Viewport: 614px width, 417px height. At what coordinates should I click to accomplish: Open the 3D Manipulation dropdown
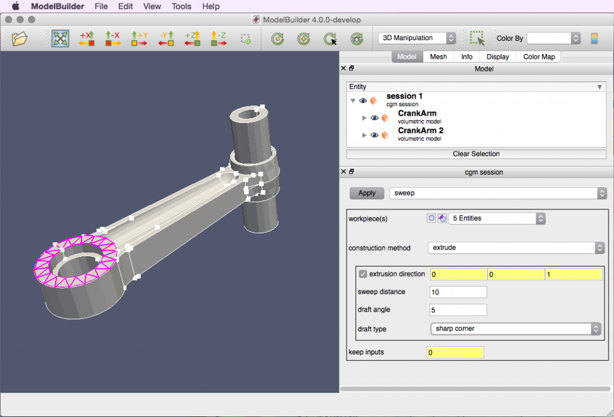417,38
